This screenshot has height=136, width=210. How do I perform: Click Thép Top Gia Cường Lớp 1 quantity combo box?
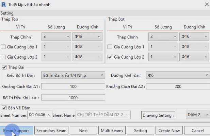[x=56, y=47]
